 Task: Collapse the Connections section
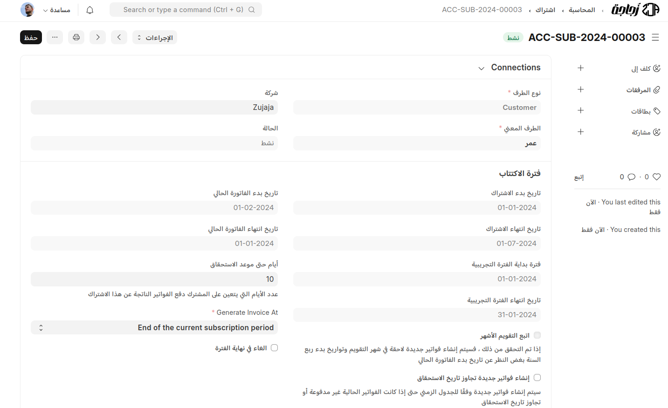tap(481, 68)
